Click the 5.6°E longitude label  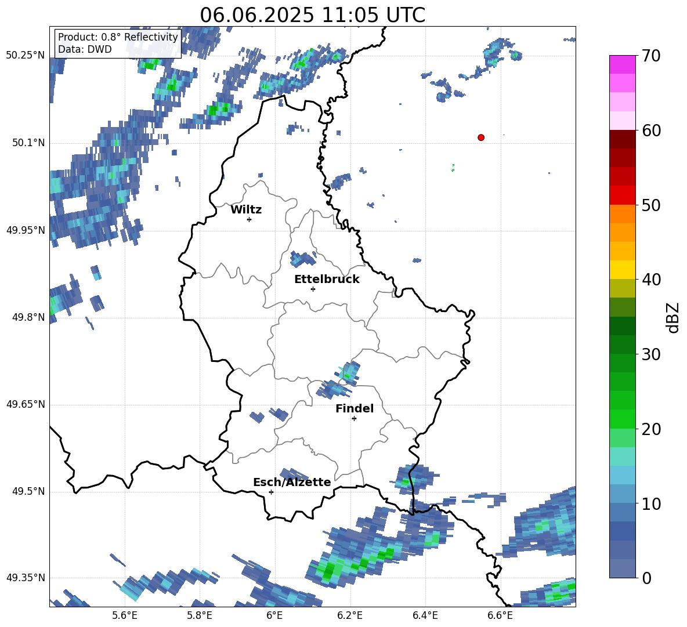124,615
